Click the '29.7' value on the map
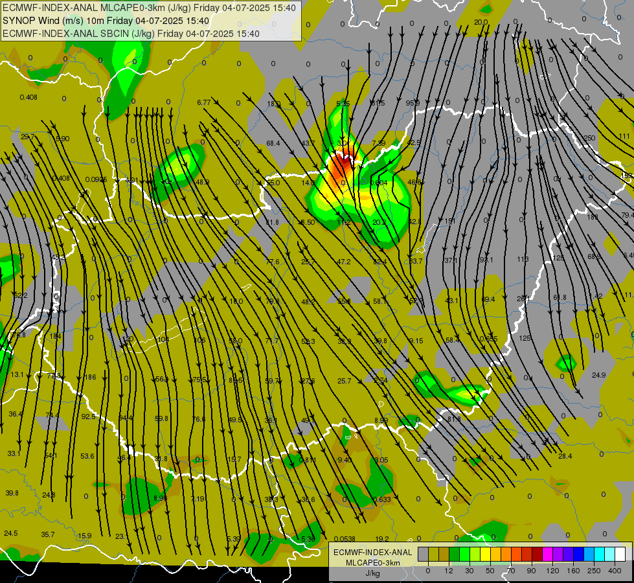The height and width of the screenshot is (583, 634). pyautogui.click(x=27, y=137)
